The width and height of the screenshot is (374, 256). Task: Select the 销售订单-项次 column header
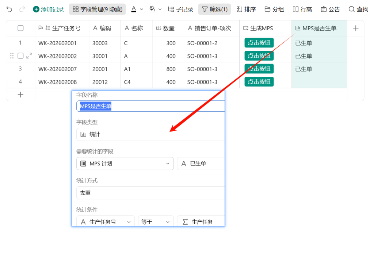coord(211,28)
